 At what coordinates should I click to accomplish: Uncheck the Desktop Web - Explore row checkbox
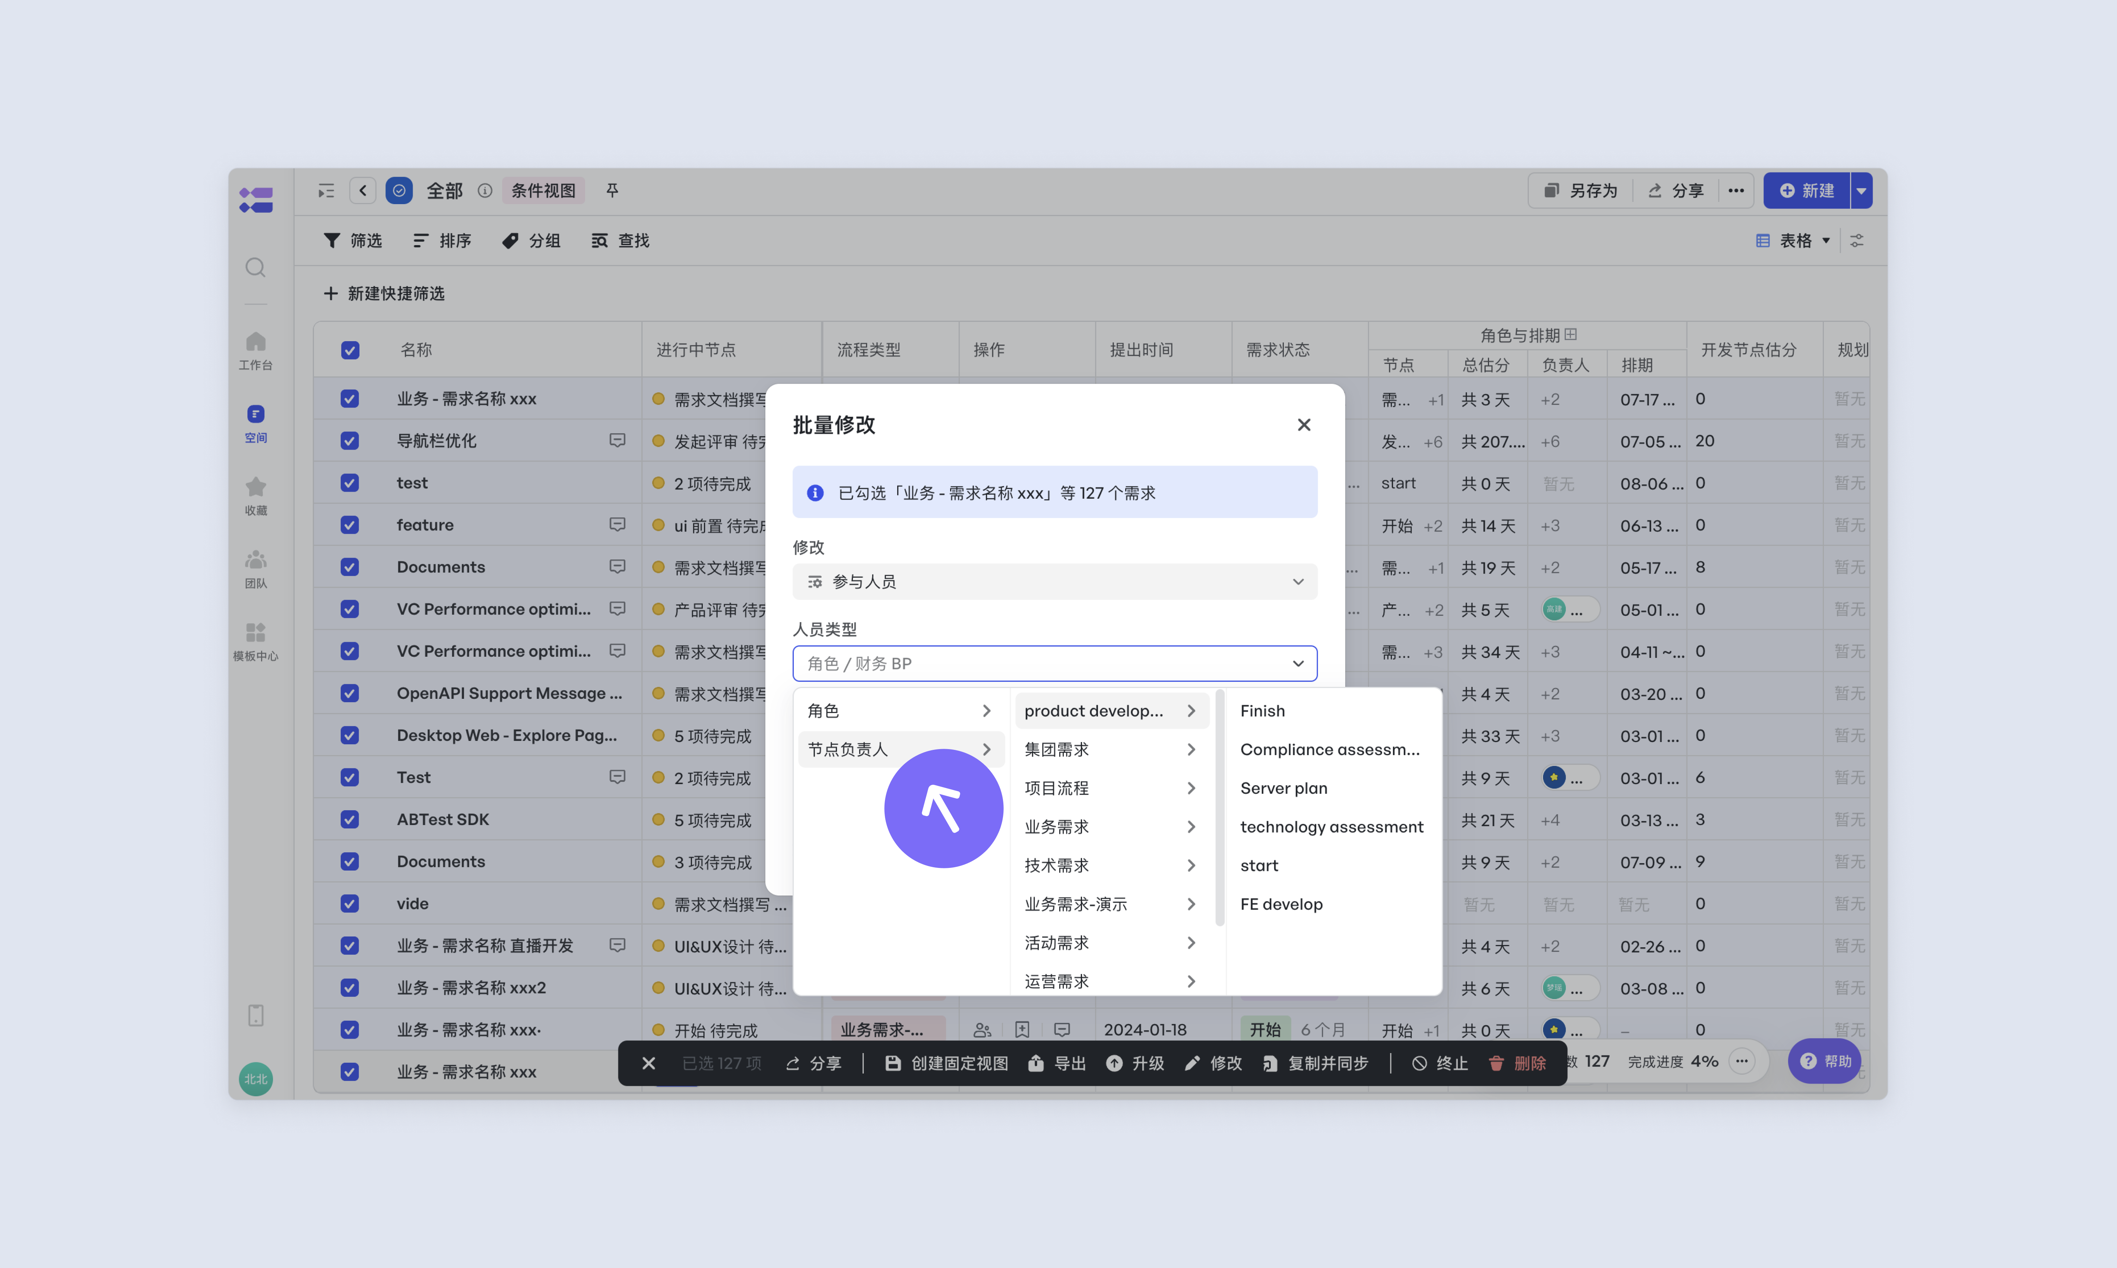tap(349, 735)
